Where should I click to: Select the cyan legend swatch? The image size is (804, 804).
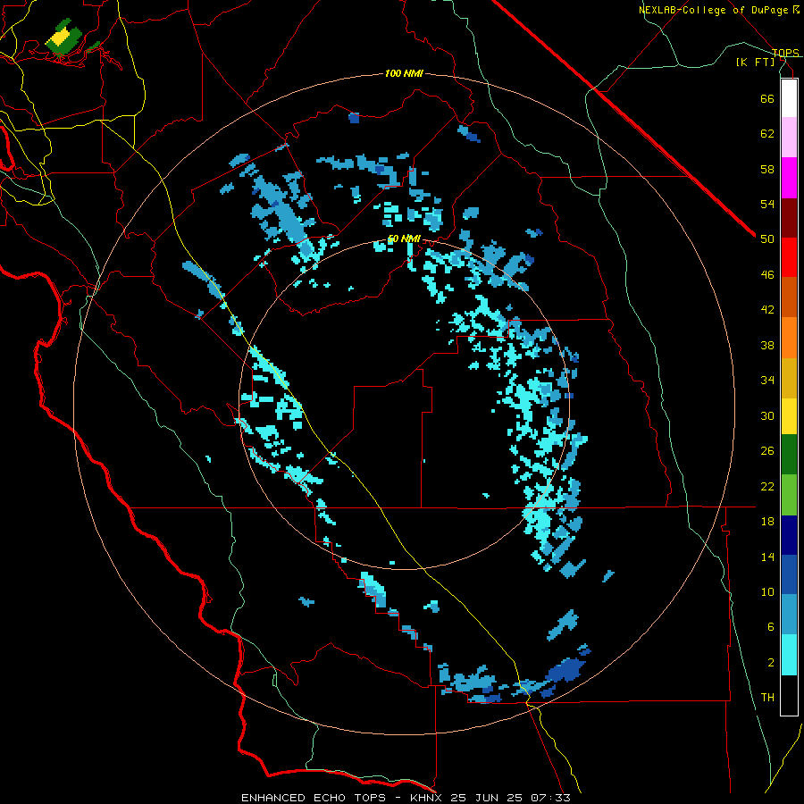coord(789,655)
